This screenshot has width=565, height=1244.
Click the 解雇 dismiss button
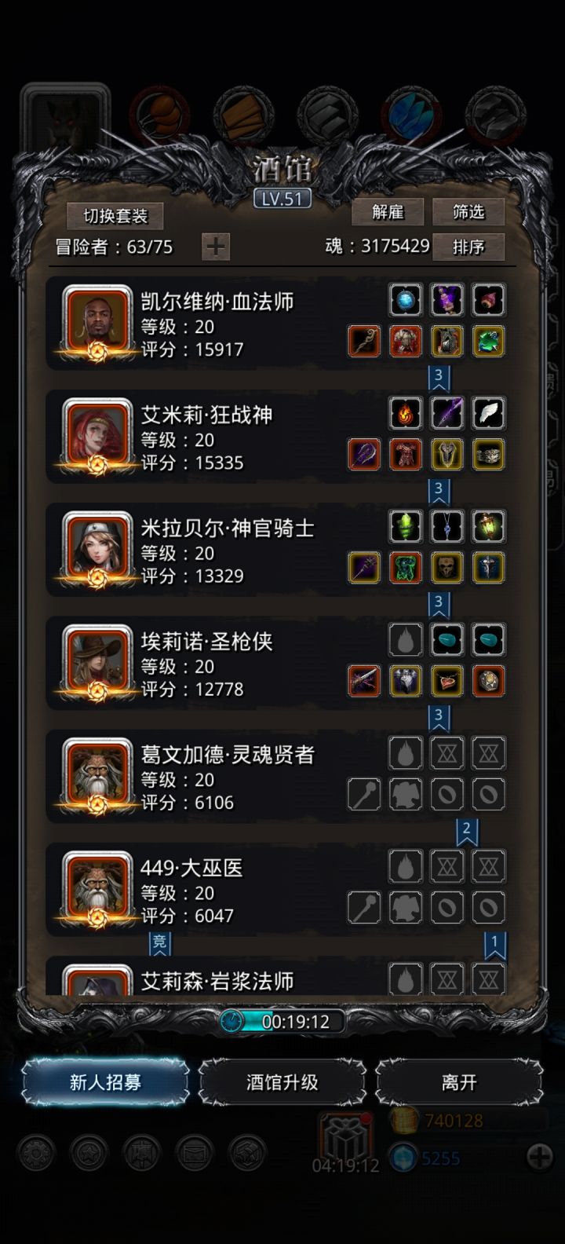click(x=388, y=212)
